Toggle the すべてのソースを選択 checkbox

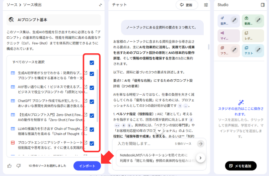(92, 63)
